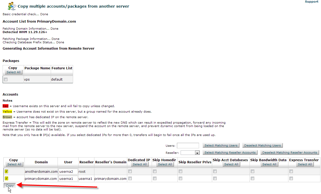The image size is (321, 194).
Task: Enable Express Transfer for anotherdomain.com
Action: [291, 171]
